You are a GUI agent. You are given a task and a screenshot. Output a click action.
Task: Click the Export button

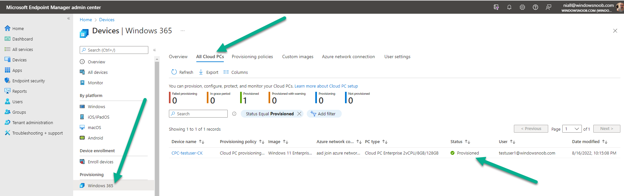click(208, 72)
